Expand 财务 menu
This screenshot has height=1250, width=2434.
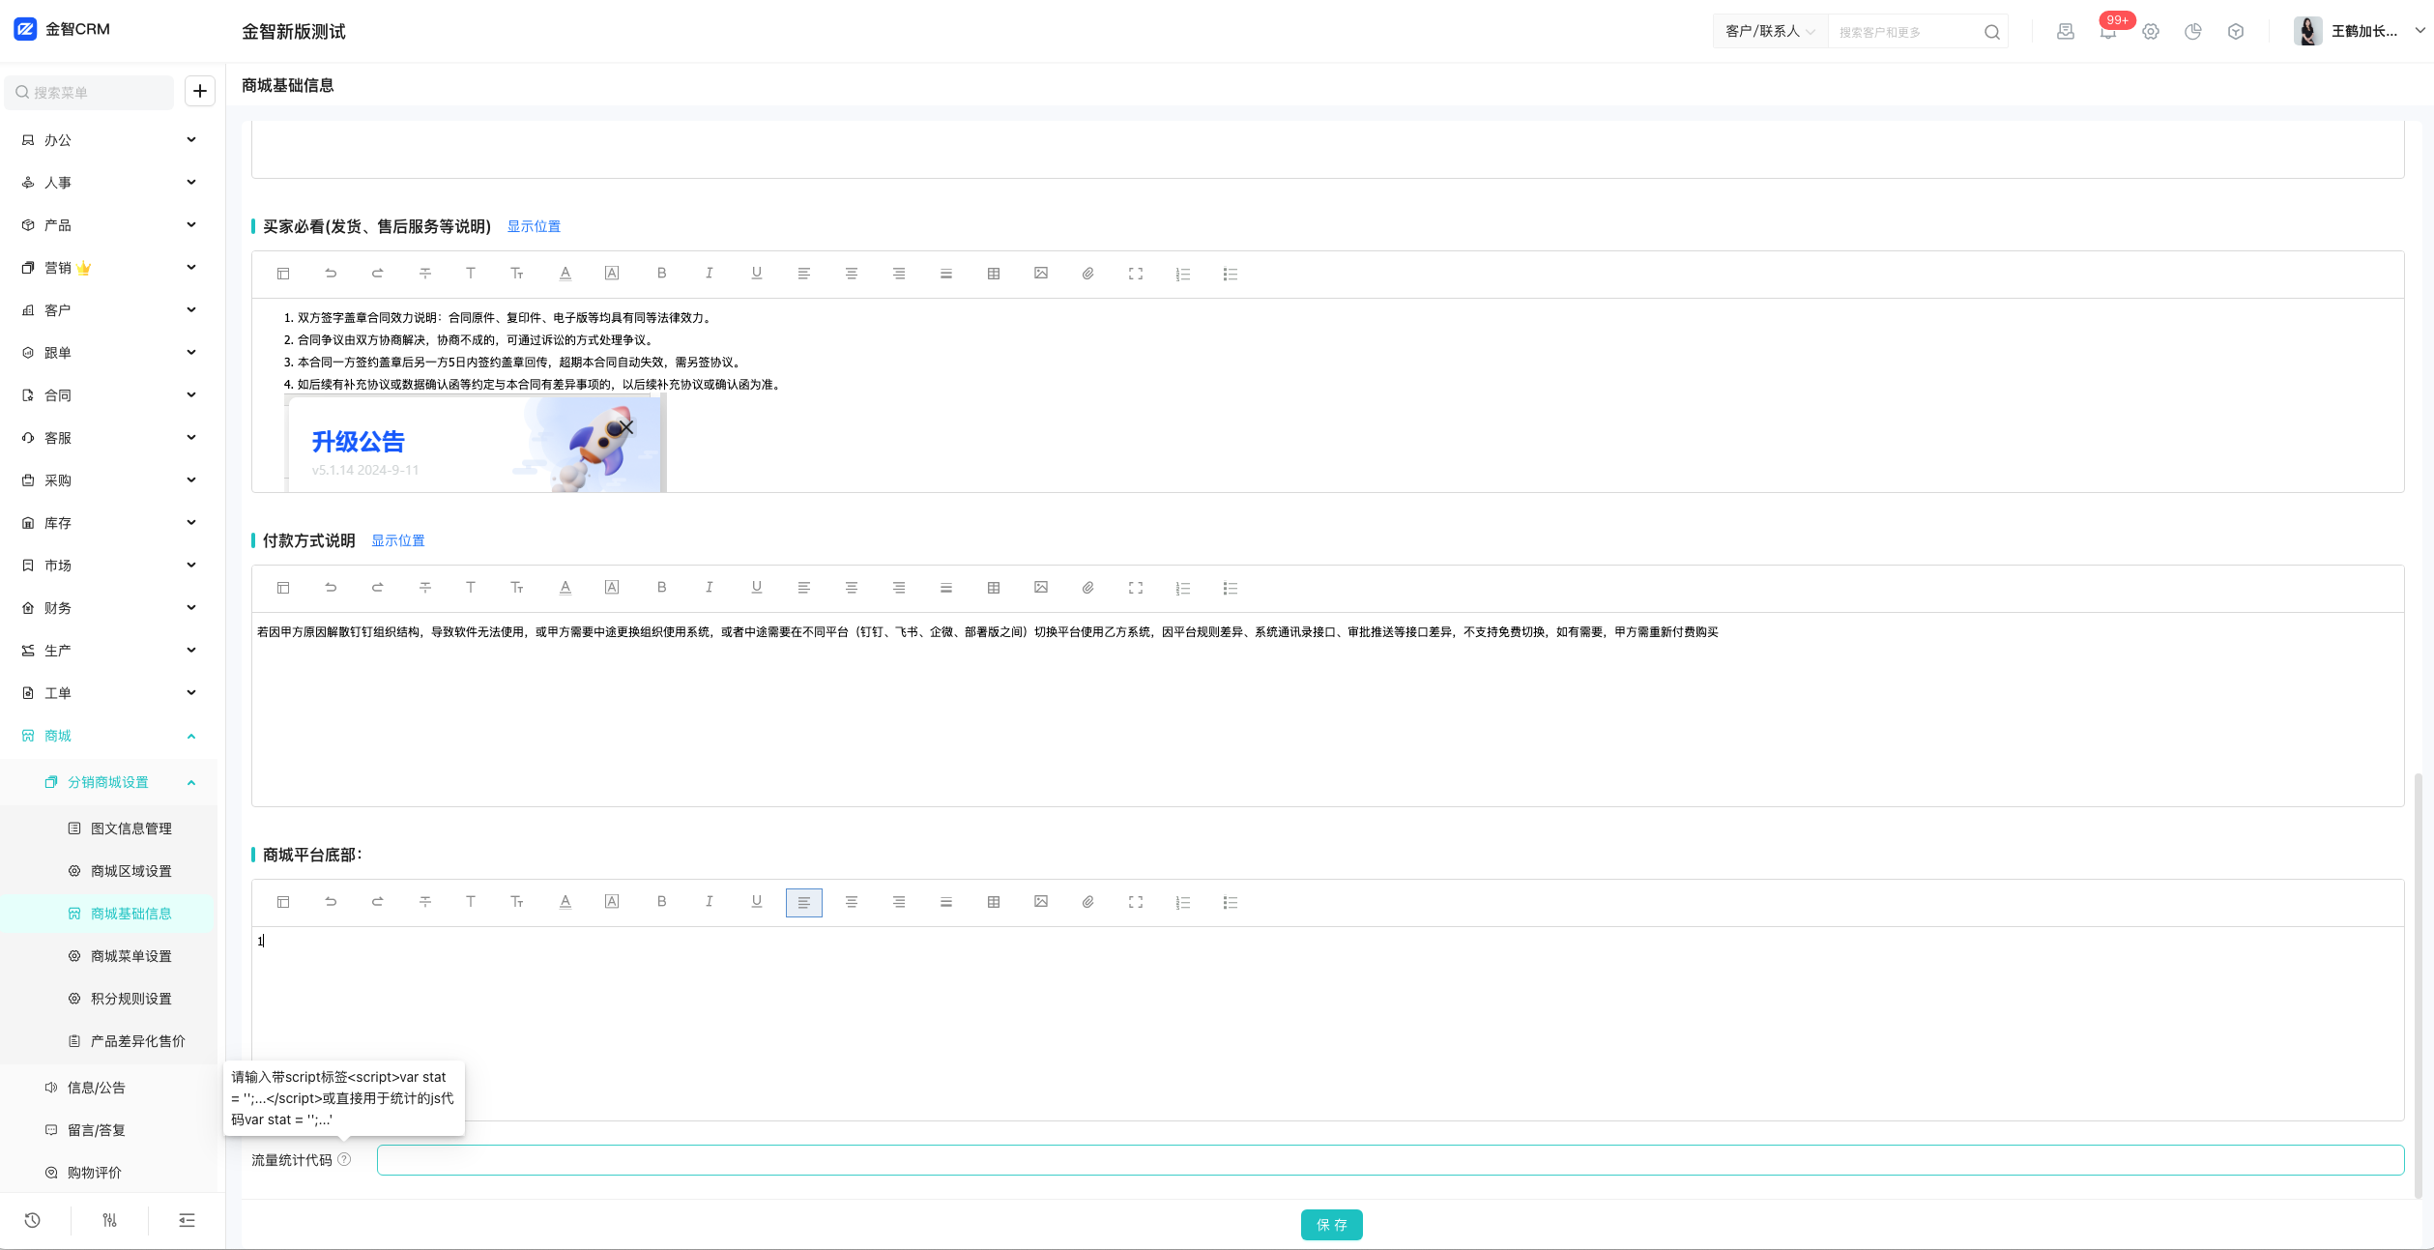point(108,608)
